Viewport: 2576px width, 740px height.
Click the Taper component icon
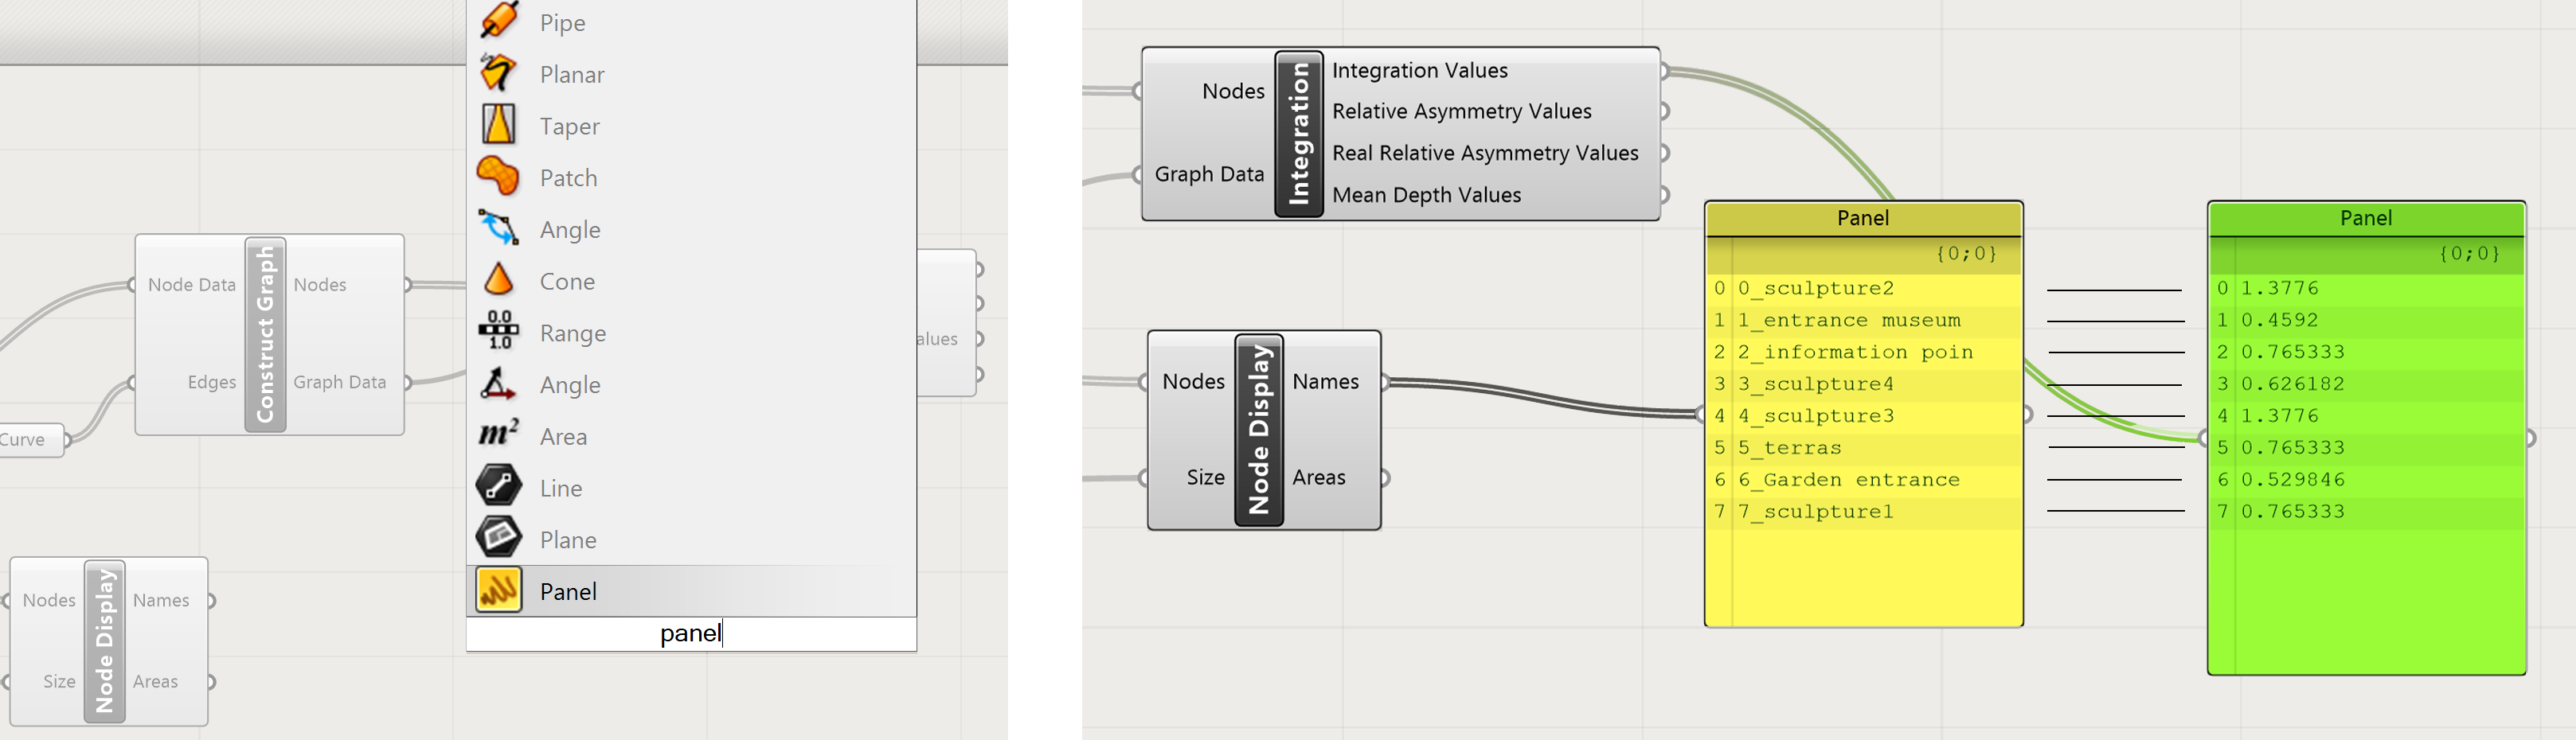(498, 125)
